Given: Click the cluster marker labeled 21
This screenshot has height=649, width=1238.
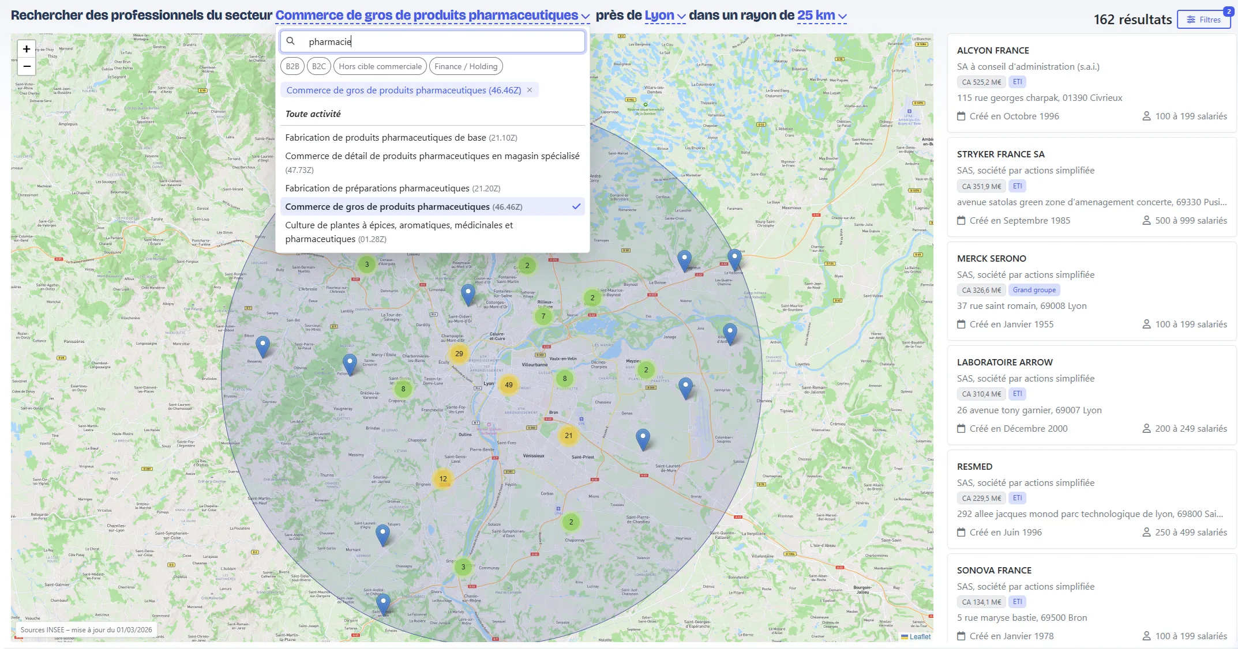Looking at the screenshot, I should (568, 436).
